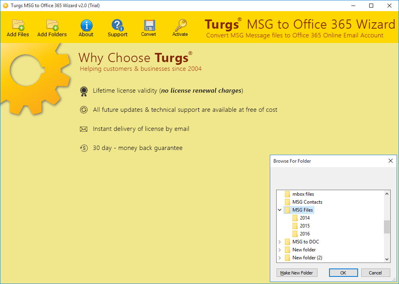Click the 2016 folder icon
Viewport: 399px width, 284px height.
point(295,234)
